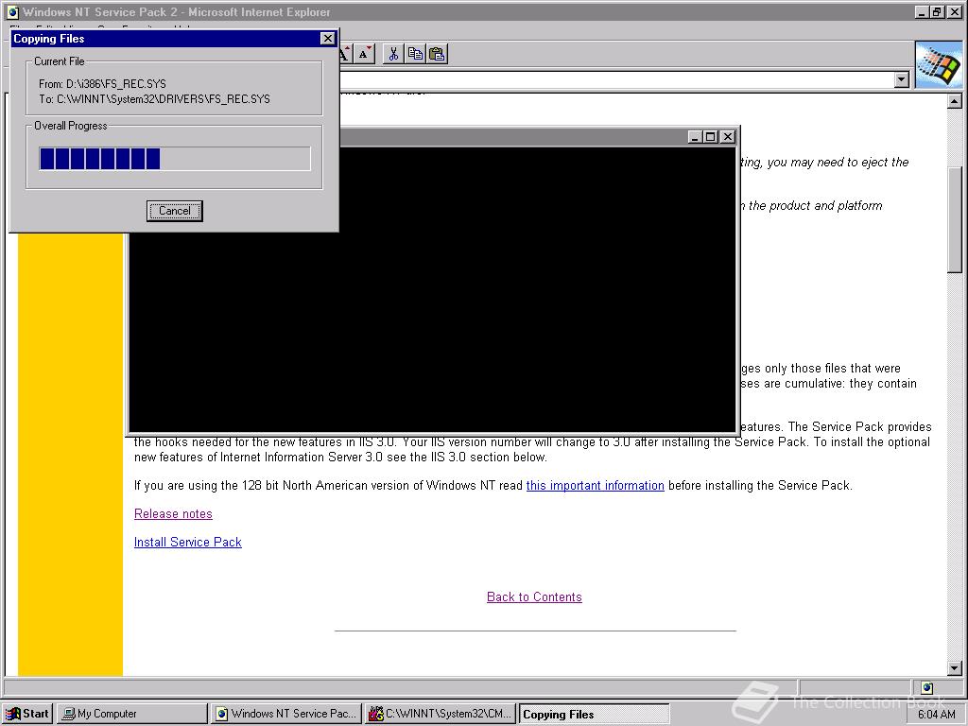Close the Copying Files dialog
Image resolution: width=968 pixels, height=726 pixels.
pos(328,38)
